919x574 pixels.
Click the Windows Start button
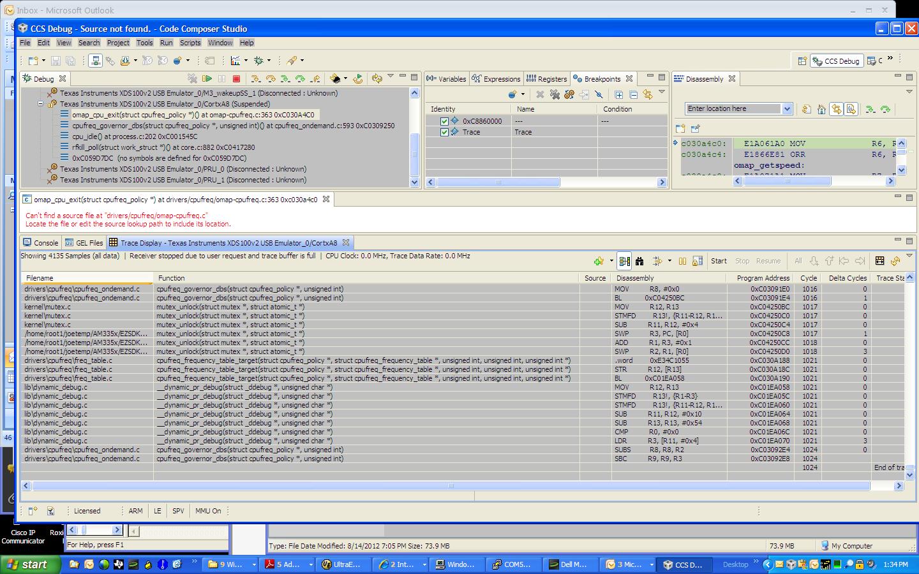coord(29,564)
